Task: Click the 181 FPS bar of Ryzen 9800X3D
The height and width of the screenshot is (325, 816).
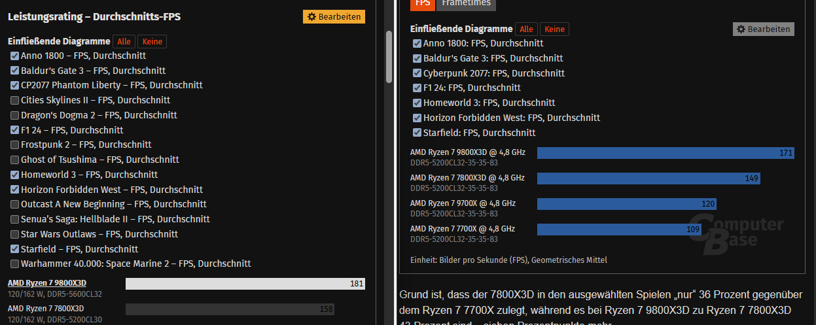Action: pos(245,284)
